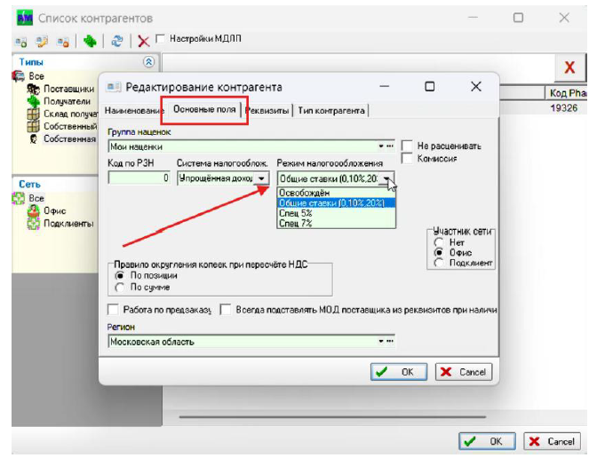Select the По сумме rounding radio button
Image resolution: width=589 pixels, height=458 pixels.
[x=122, y=288]
